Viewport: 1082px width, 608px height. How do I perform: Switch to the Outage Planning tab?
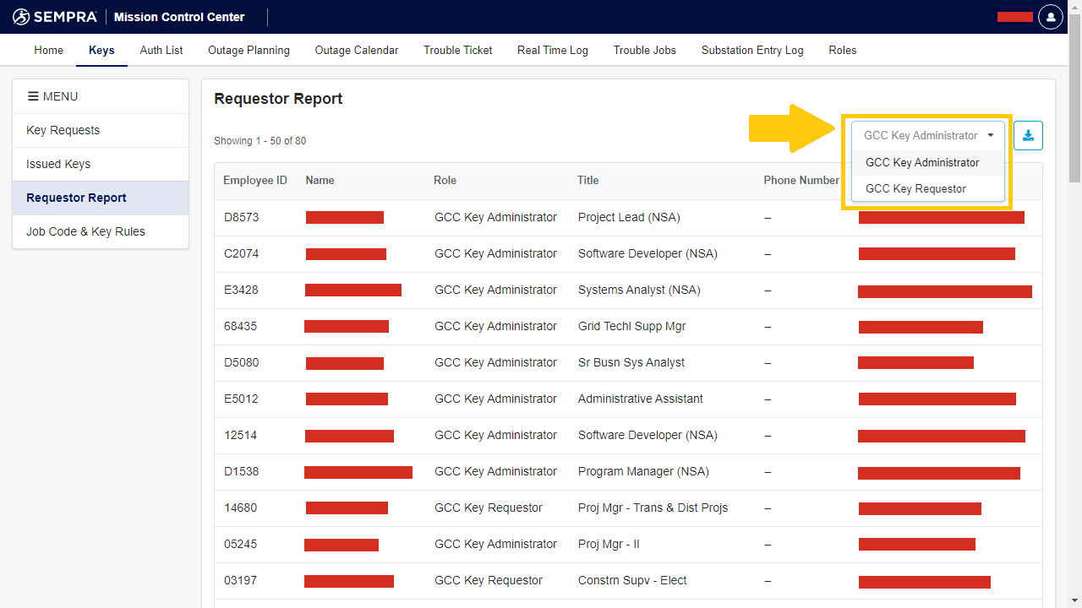[x=249, y=51]
